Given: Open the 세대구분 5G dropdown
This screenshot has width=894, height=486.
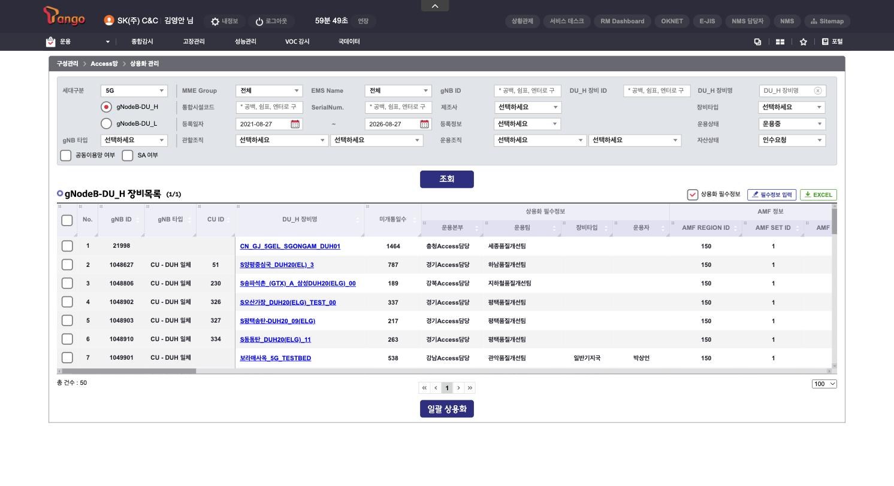Looking at the screenshot, I should [134, 91].
